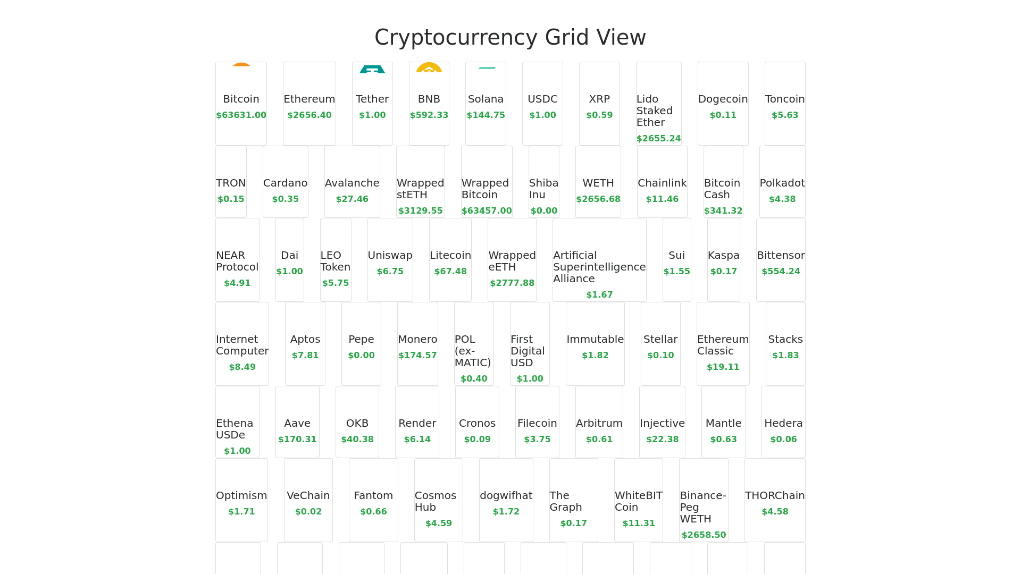Screen dimensions: 1021x574
Task: Select the Dogecoin card name
Action: point(723,99)
